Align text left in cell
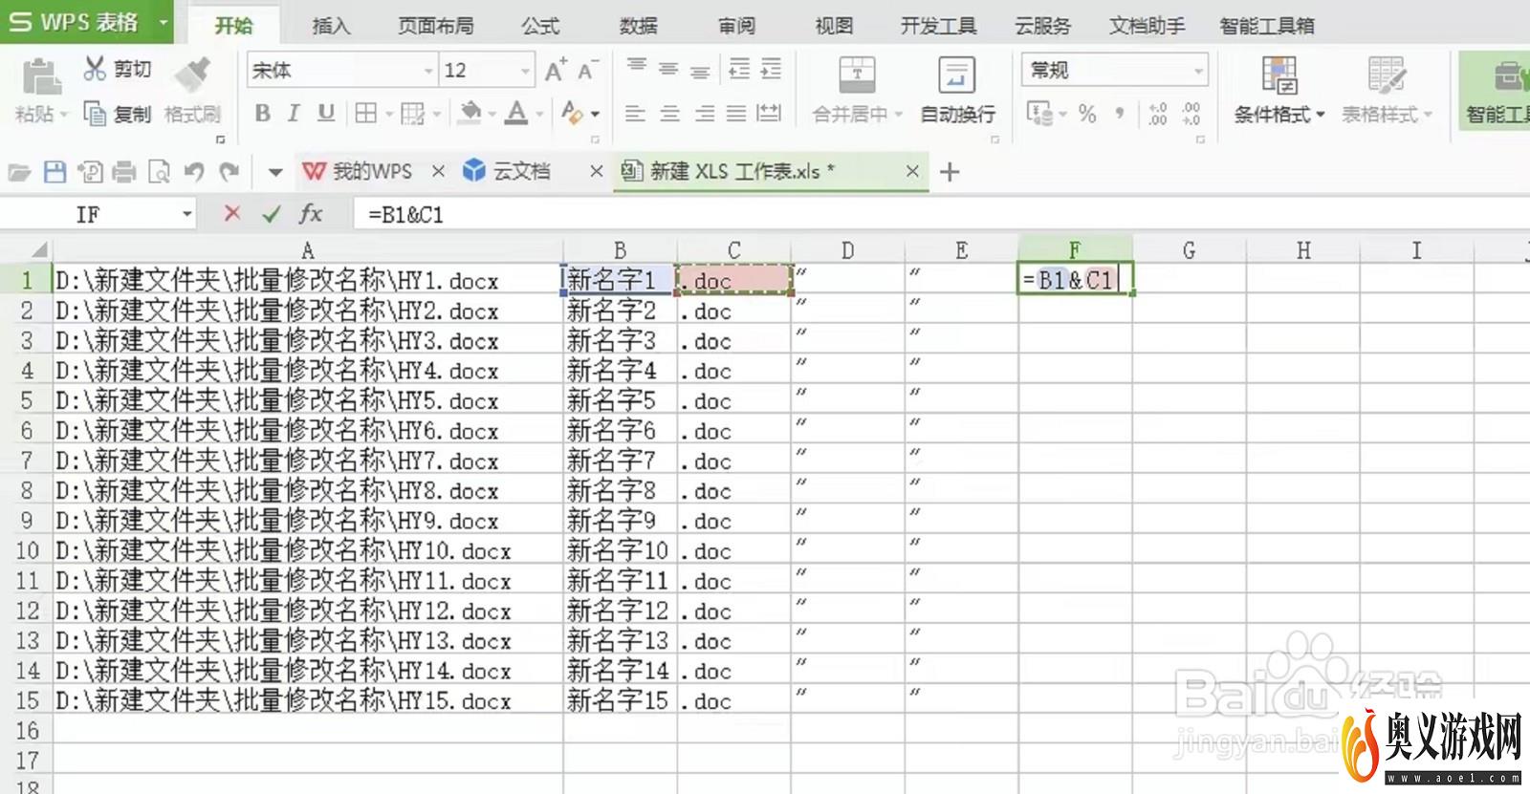The image size is (1530, 794). tap(635, 114)
